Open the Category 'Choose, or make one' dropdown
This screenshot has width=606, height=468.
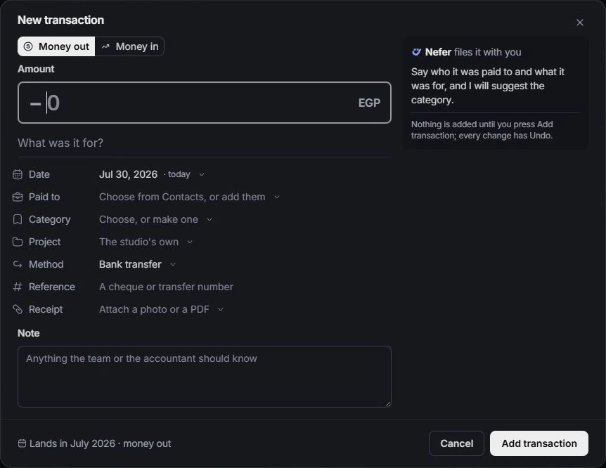(x=156, y=219)
